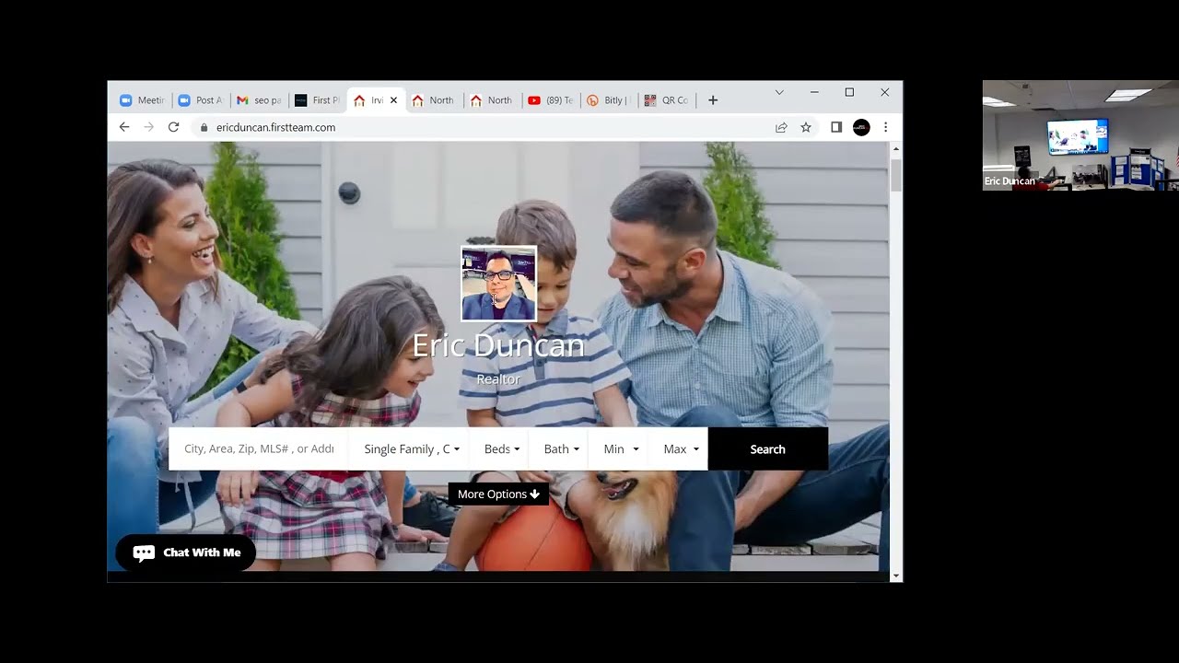Open the Chrome profile avatar
Viewport: 1179px width, 663px height.
coord(861,127)
